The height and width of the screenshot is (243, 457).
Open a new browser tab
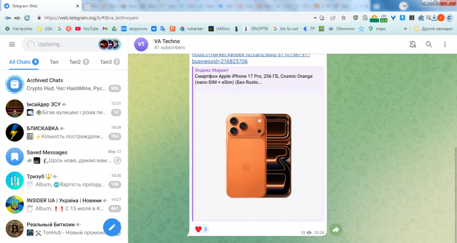87,6
